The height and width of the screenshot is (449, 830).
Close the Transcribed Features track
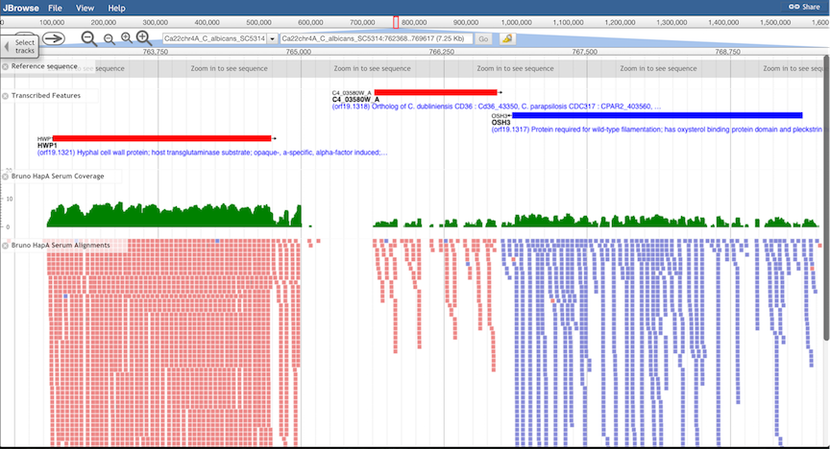point(5,96)
